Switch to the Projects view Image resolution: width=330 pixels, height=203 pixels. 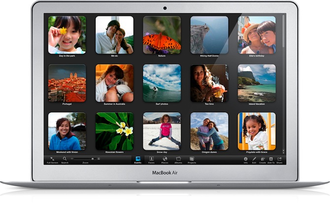pos(192,159)
